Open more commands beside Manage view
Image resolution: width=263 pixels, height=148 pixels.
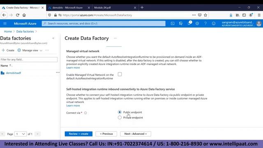[x=47, y=50]
